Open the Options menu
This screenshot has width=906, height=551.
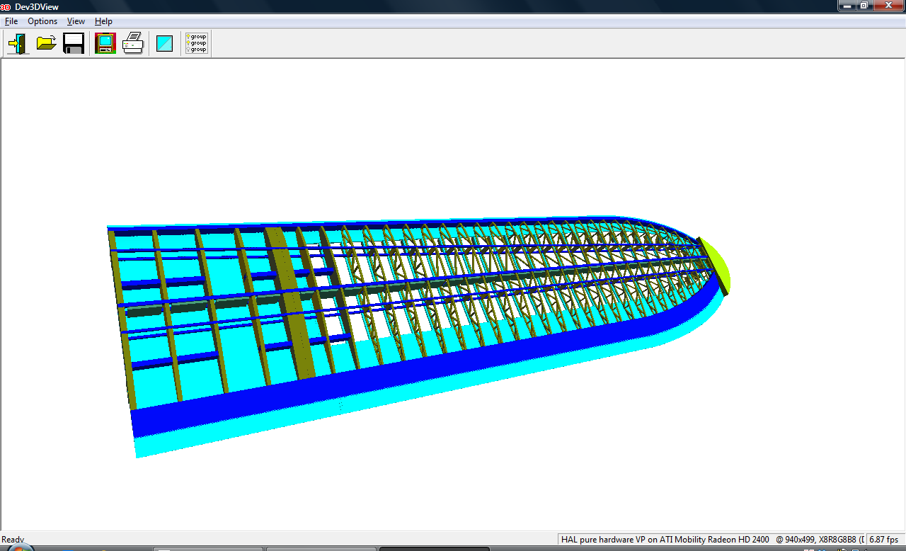pos(42,21)
